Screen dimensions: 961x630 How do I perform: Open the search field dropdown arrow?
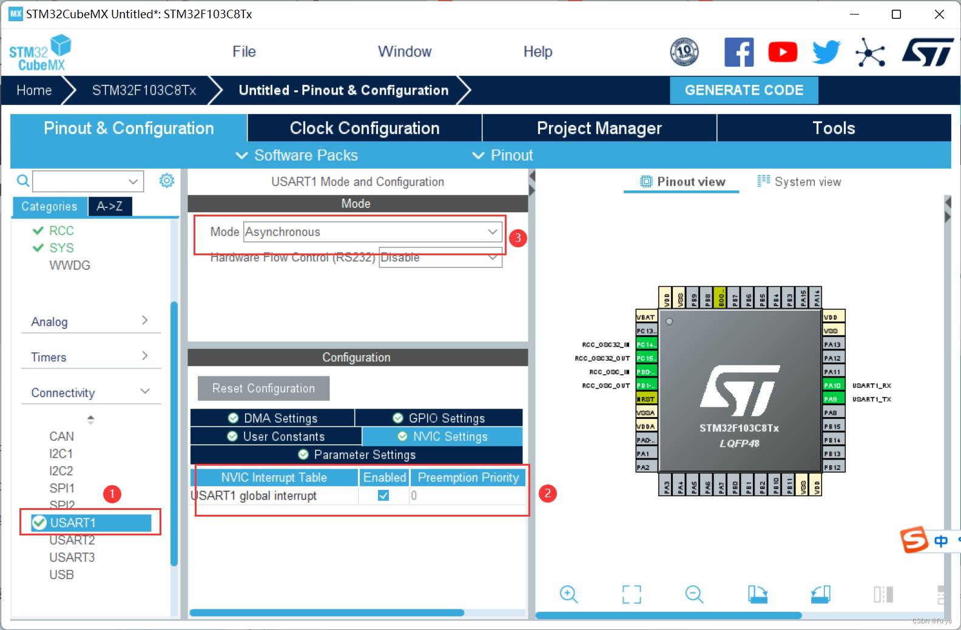click(133, 181)
